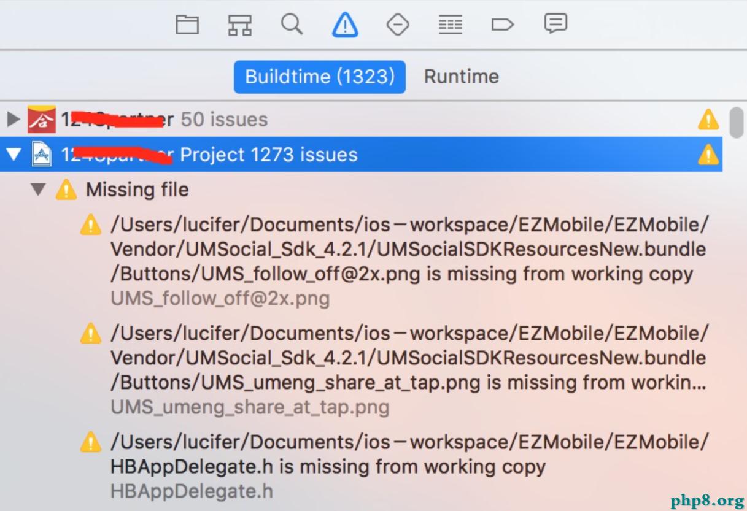Screen dimensions: 747x511
Task: Open the Test navigator diamond icon
Action: 398,25
